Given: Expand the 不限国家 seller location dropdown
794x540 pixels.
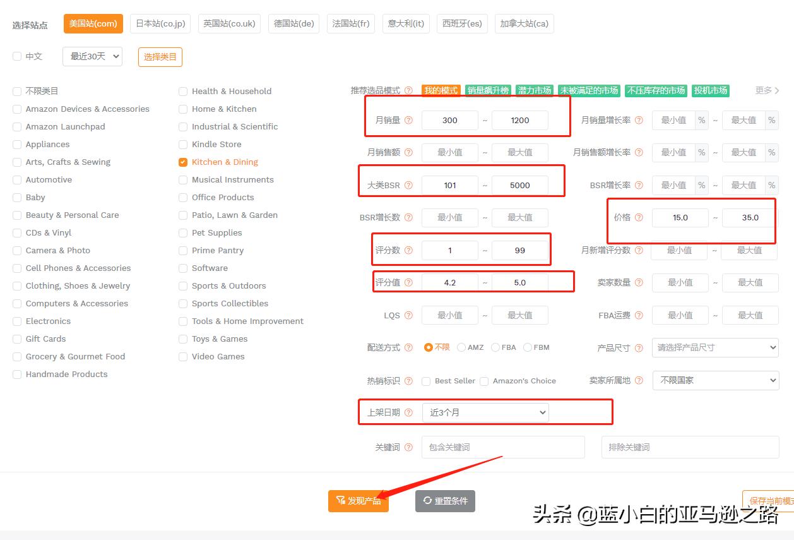Looking at the screenshot, I should point(715,380).
